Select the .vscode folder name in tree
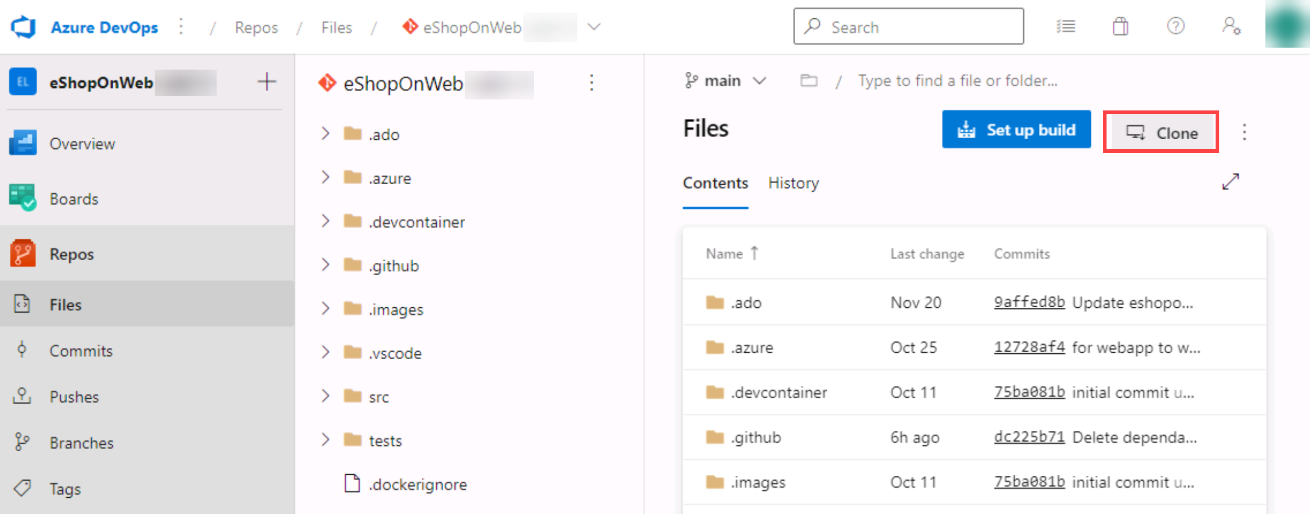 (395, 353)
